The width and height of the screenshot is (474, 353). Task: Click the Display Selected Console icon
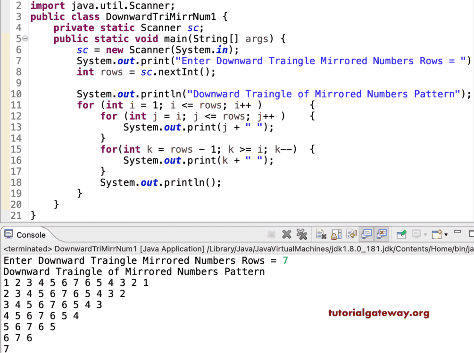coord(416,234)
